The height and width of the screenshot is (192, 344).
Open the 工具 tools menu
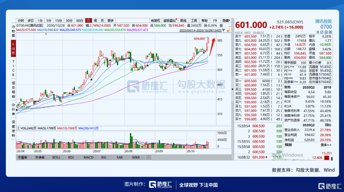pyautogui.click(x=194, y=20)
